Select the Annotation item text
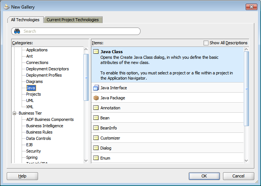261x186 pixels. [110, 108]
